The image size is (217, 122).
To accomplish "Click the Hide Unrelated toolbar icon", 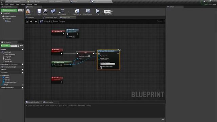I will click(x=61, y=12).
